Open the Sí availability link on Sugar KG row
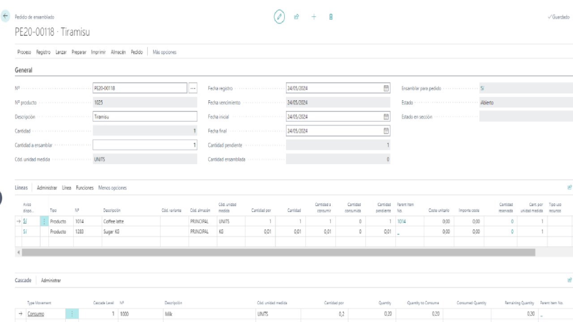This screenshot has height=322, width=573. 25,232
